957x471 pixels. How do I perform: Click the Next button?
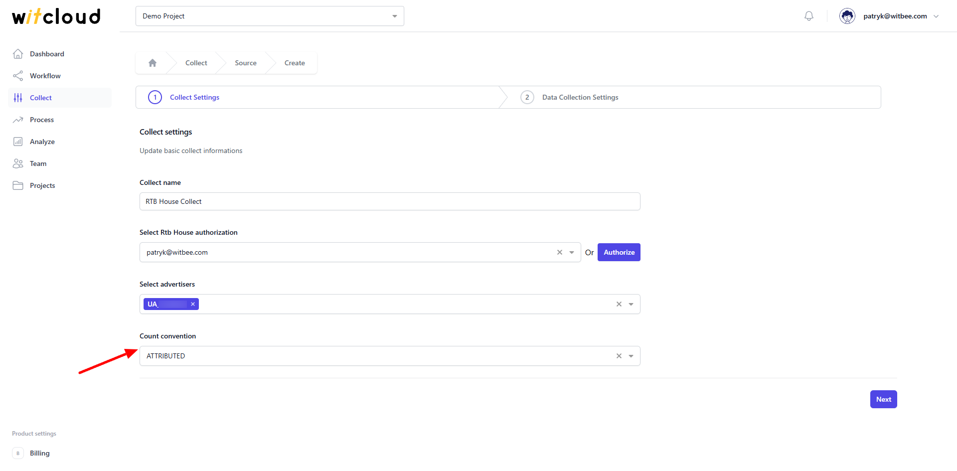pos(884,399)
